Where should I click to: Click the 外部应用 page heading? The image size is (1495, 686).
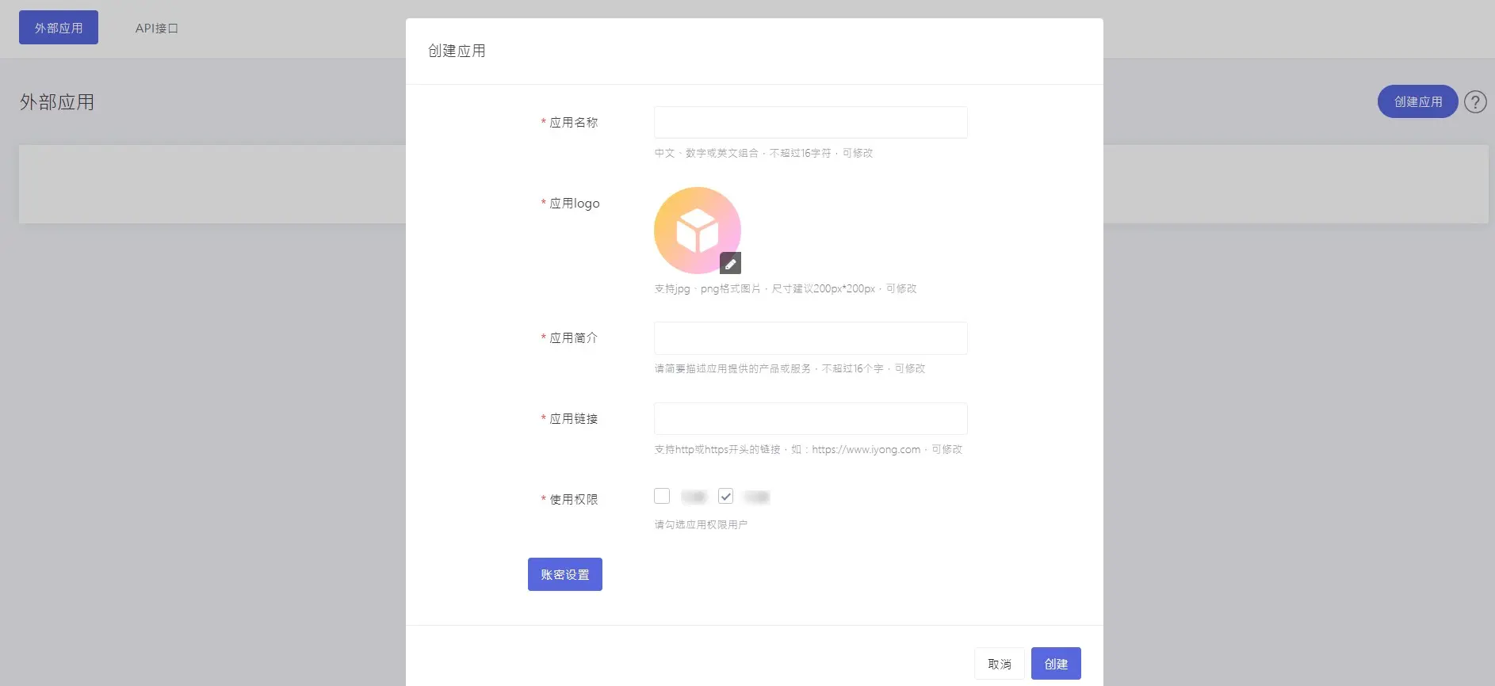57,102
